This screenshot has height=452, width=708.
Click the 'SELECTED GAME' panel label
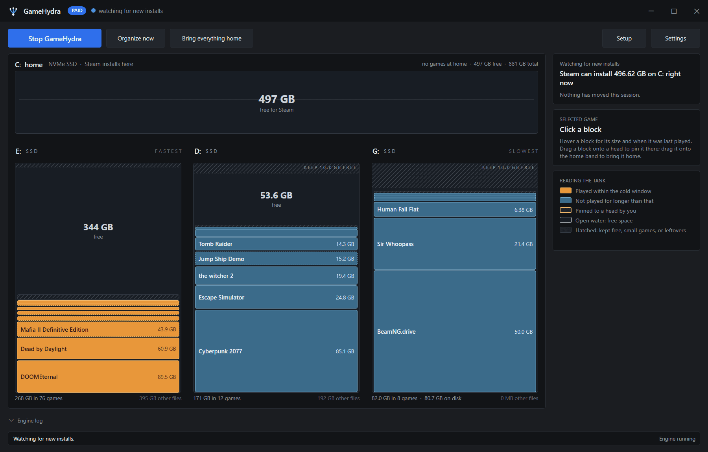pyautogui.click(x=579, y=119)
